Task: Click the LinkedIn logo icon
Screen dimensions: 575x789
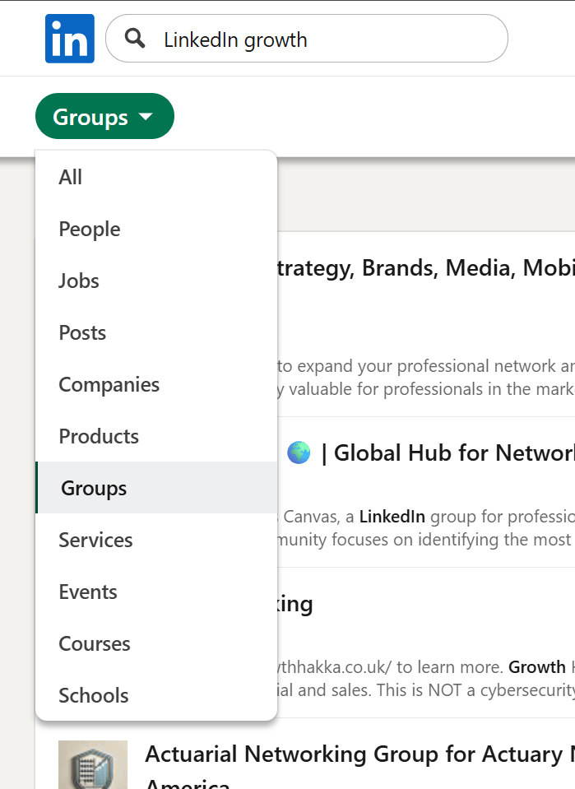Action: [69, 39]
